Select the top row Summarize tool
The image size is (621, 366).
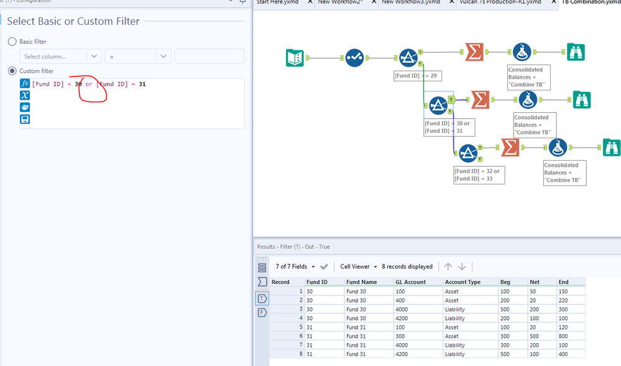pos(474,51)
